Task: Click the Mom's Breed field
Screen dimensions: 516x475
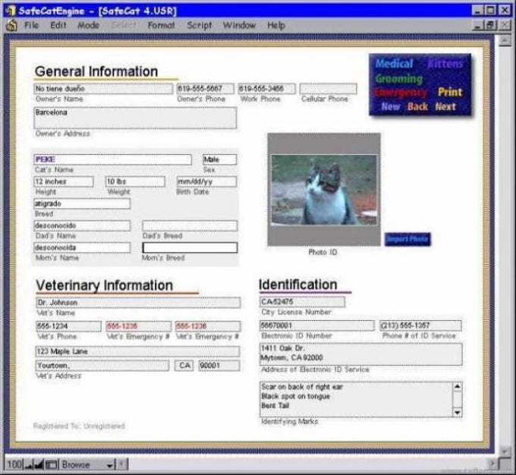Action: tap(190, 247)
